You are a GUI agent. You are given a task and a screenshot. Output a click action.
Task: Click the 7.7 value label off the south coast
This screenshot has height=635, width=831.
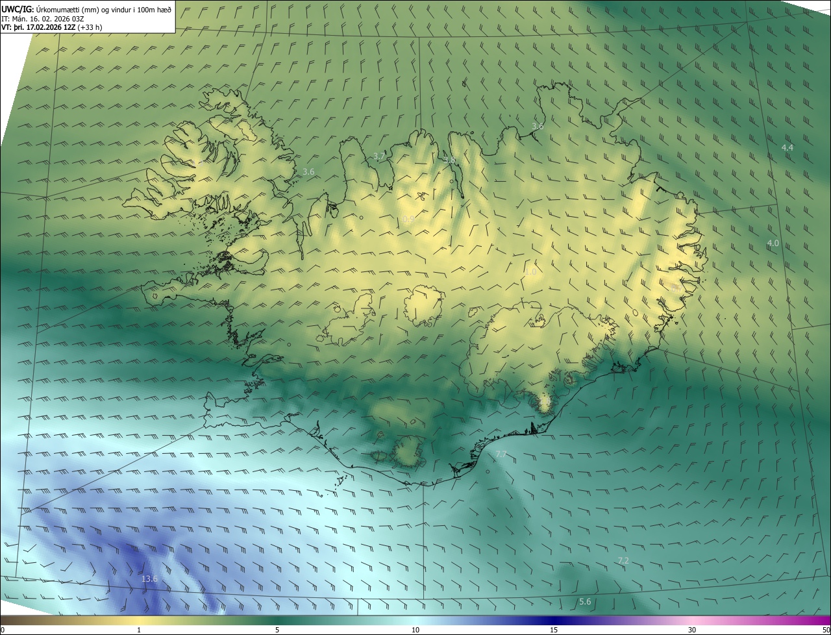(x=501, y=454)
